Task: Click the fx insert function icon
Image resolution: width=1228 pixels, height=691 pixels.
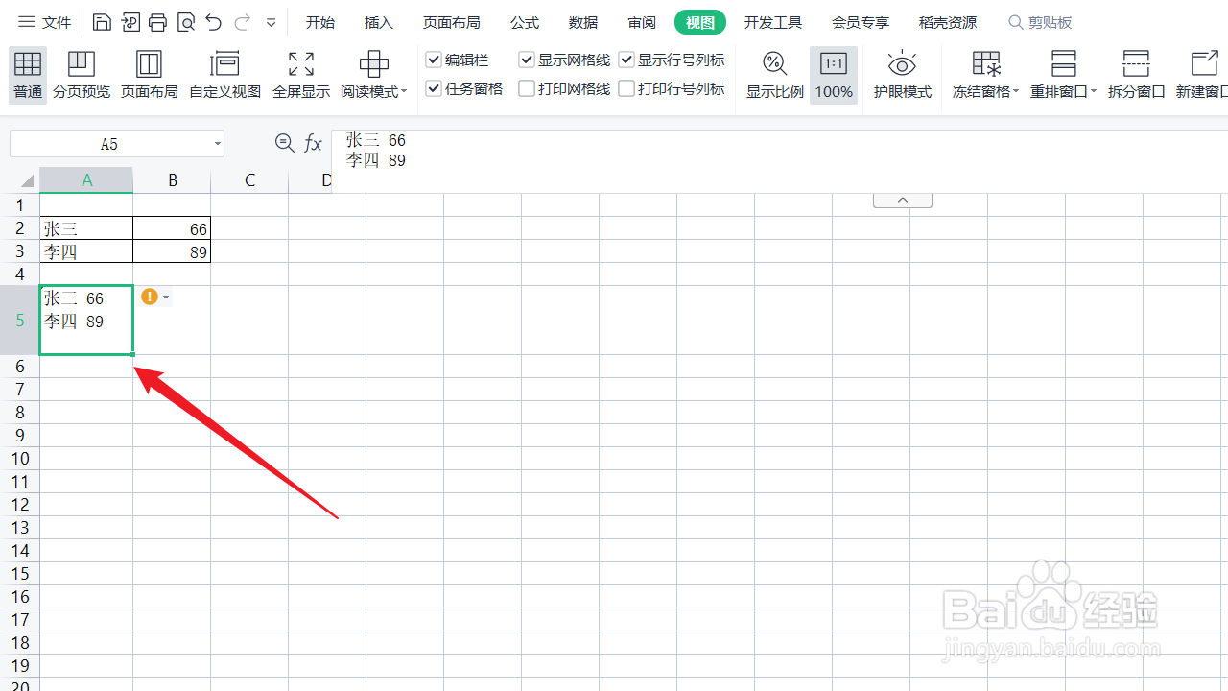Action: [x=313, y=143]
